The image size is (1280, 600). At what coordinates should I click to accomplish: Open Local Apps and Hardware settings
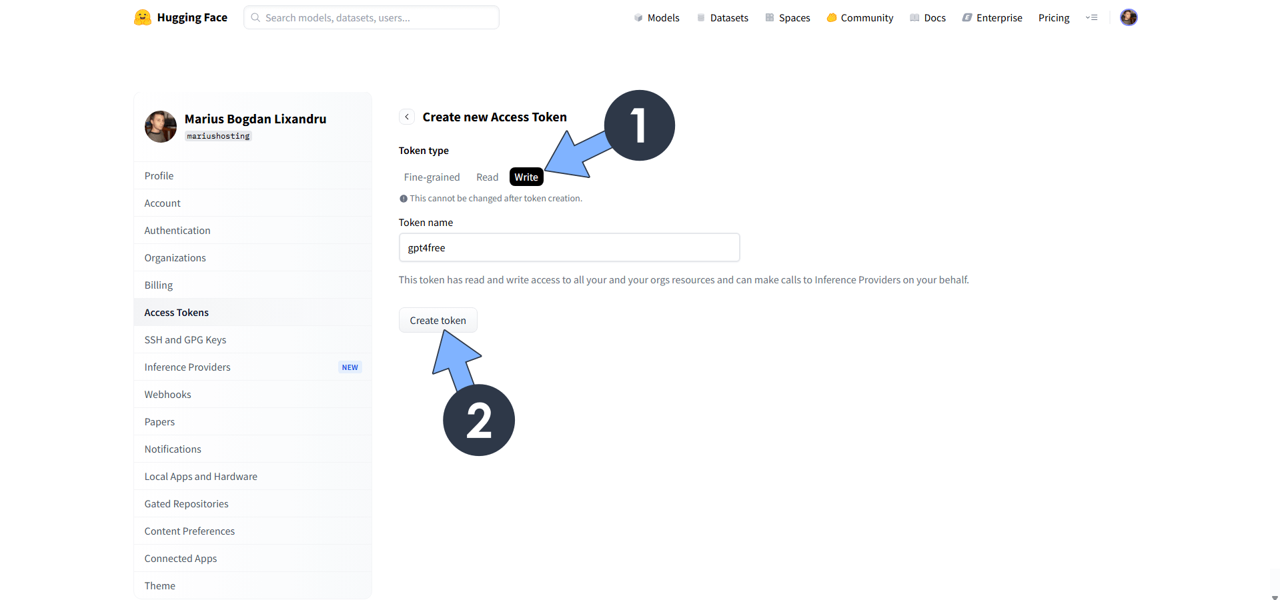pos(253,476)
